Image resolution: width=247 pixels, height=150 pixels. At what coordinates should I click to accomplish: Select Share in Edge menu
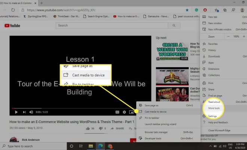pyautogui.click(x=223, y=89)
